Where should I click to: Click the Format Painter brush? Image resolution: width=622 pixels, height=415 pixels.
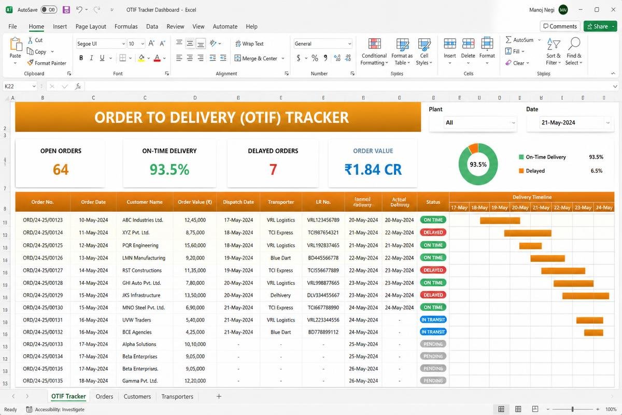pyautogui.click(x=30, y=63)
